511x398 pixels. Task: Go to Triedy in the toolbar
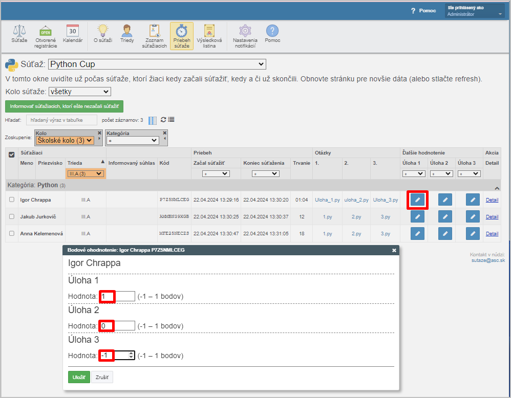click(127, 34)
